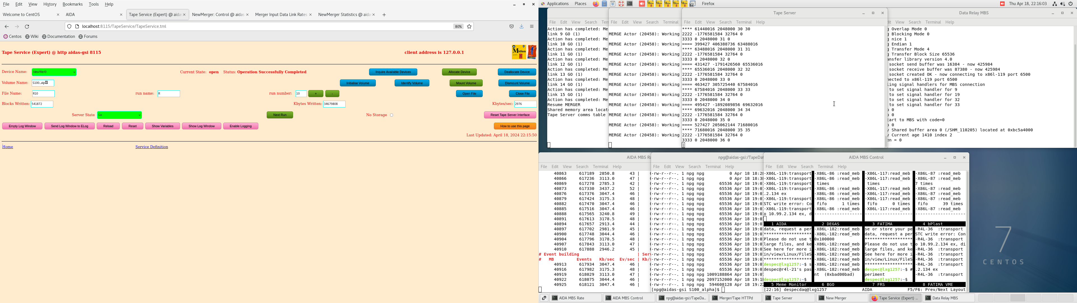Open the Device Name dropdown

click(54, 72)
